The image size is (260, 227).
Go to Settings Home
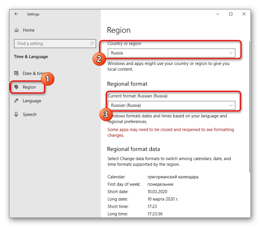[x=29, y=30]
